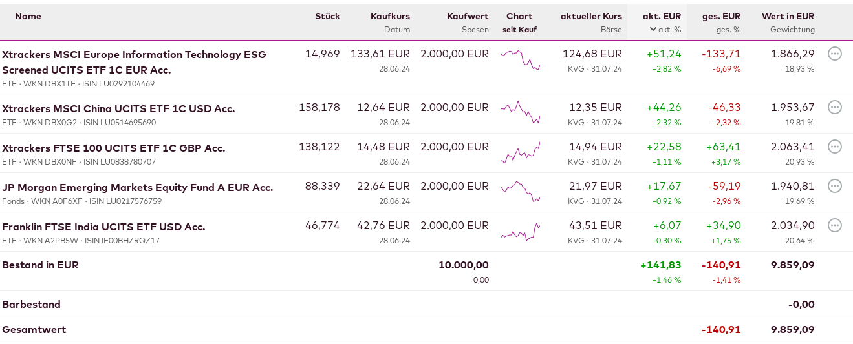Viewport: 853px width, 344px height.
Task: Sort by ges. EUR column header
Action: (721, 16)
